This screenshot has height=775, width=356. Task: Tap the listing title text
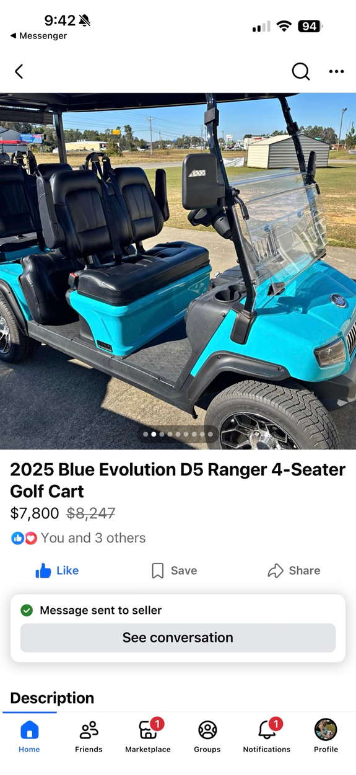pyautogui.click(x=178, y=480)
